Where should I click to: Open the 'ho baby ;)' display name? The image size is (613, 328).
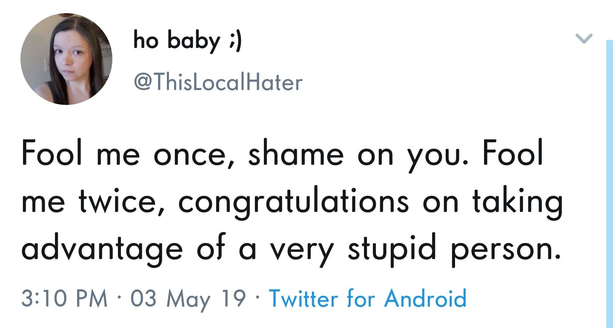click(x=187, y=42)
